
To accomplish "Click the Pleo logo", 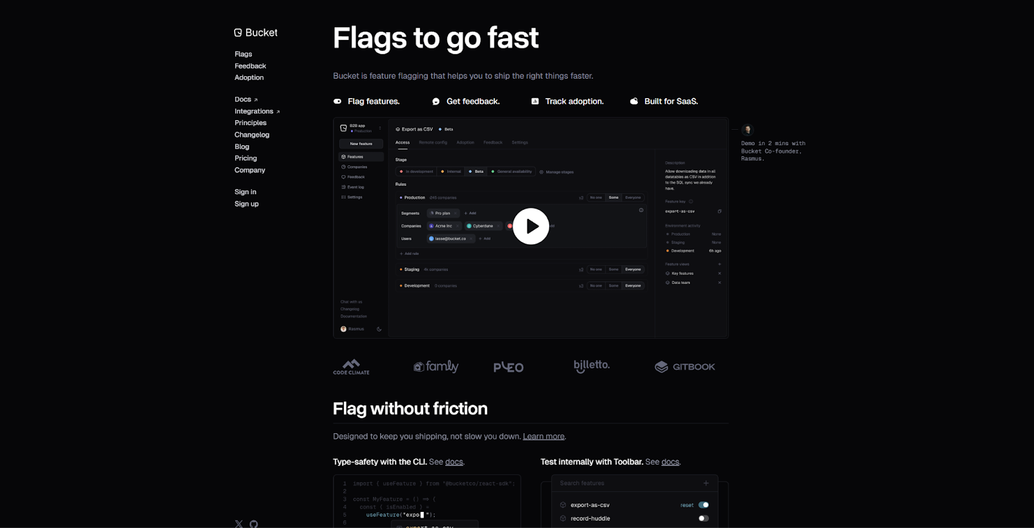I will [x=509, y=367].
